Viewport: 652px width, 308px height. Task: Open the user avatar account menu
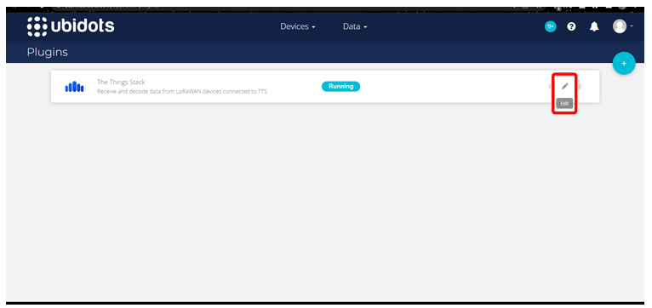click(622, 26)
